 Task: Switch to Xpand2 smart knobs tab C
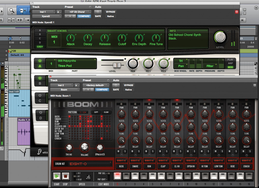tap(40, 38)
